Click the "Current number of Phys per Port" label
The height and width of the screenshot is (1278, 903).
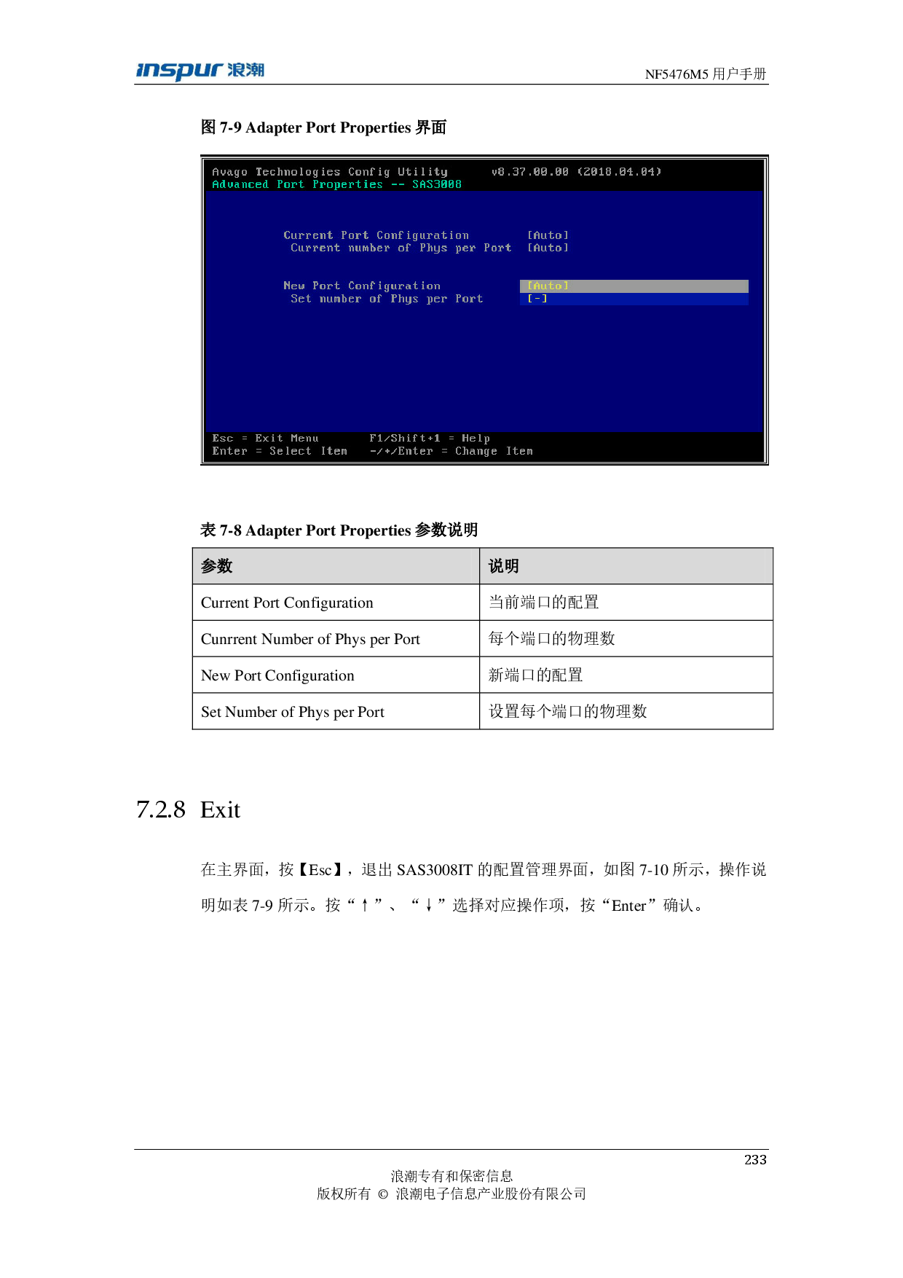tap(401, 248)
